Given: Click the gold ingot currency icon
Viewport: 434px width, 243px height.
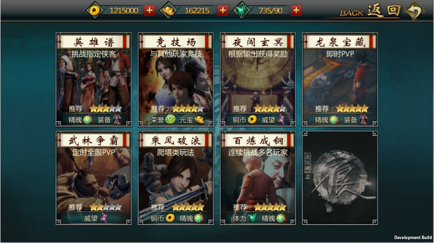Looking at the screenshot, I should click(168, 10).
